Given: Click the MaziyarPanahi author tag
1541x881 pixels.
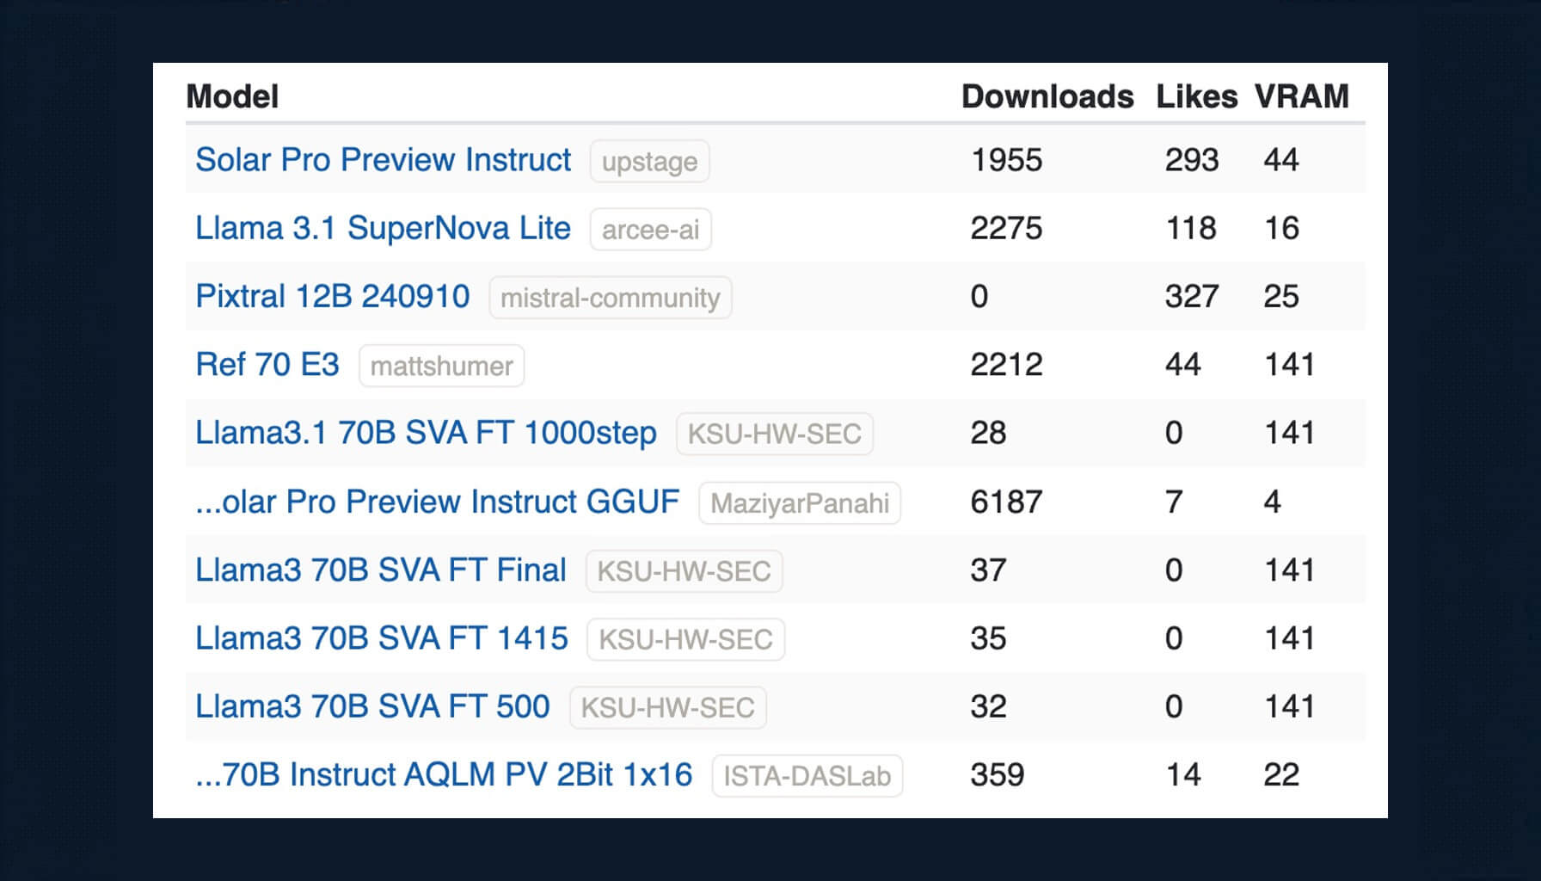Looking at the screenshot, I should click(800, 503).
